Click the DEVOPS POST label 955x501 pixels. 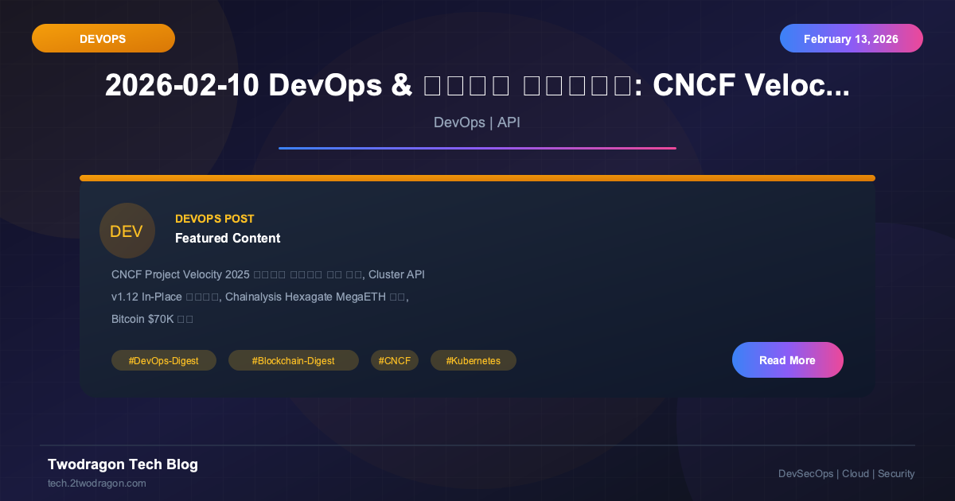tap(214, 219)
